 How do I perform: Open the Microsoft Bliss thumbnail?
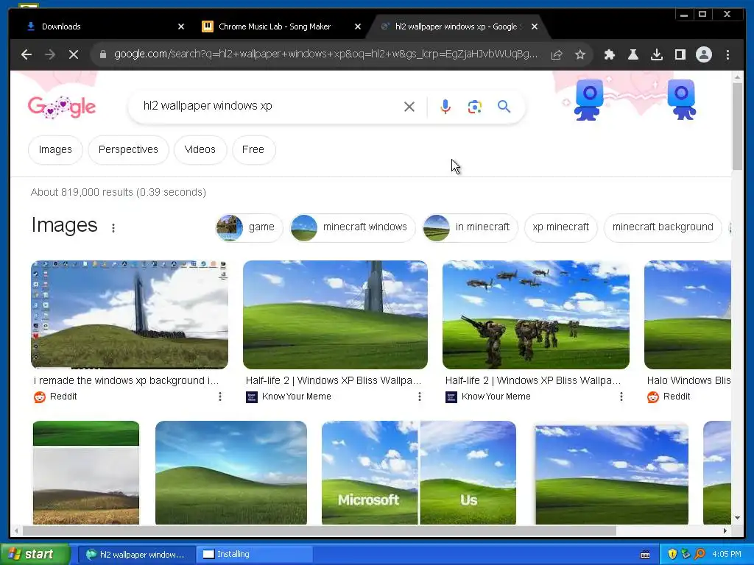[x=370, y=473]
